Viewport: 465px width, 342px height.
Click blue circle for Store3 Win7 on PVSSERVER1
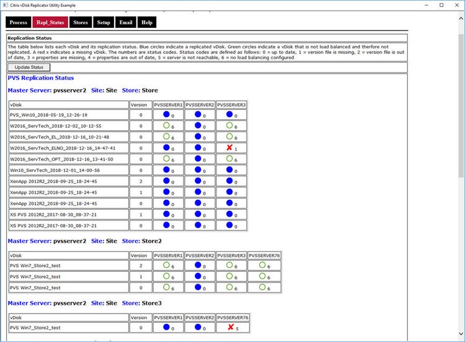pos(166,327)
